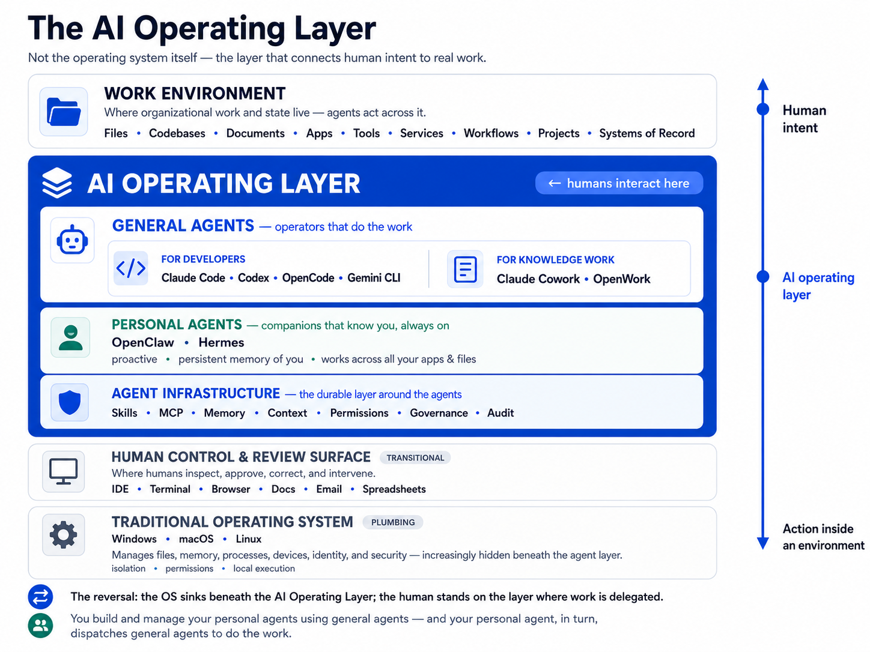Click Governance in Agent Infrastructure
This screenshot has width=870, height=652.
tap(439, 413)
